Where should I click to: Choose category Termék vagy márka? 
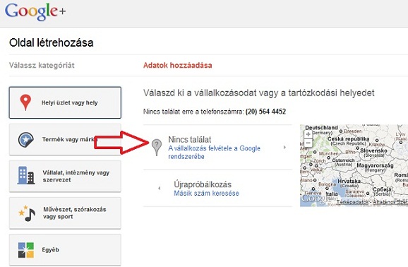[65, 140]
